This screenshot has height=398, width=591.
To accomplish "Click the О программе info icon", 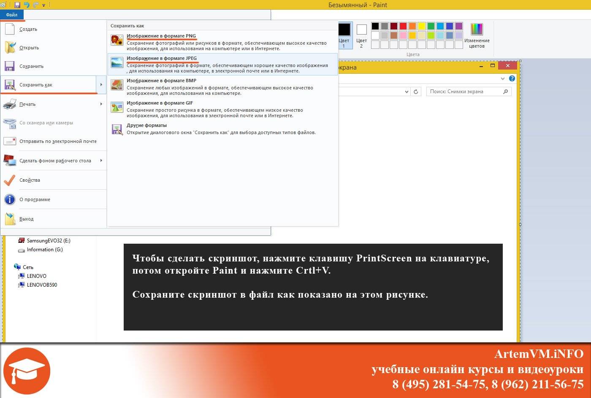I will [10, 199].
